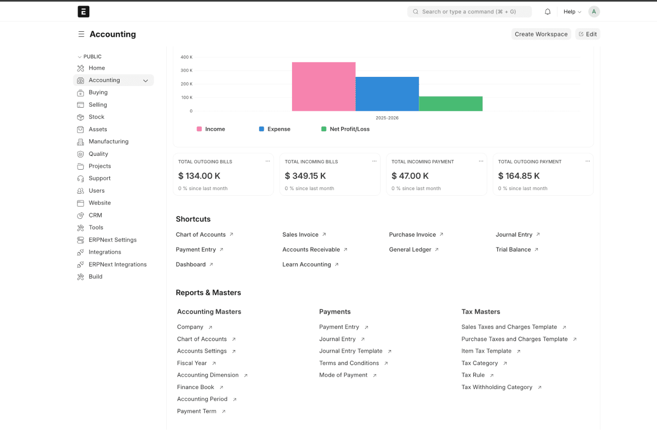657x430 pixels.
Task: Click the Manufacturing sidebar icon
Action: click(81, 141)
